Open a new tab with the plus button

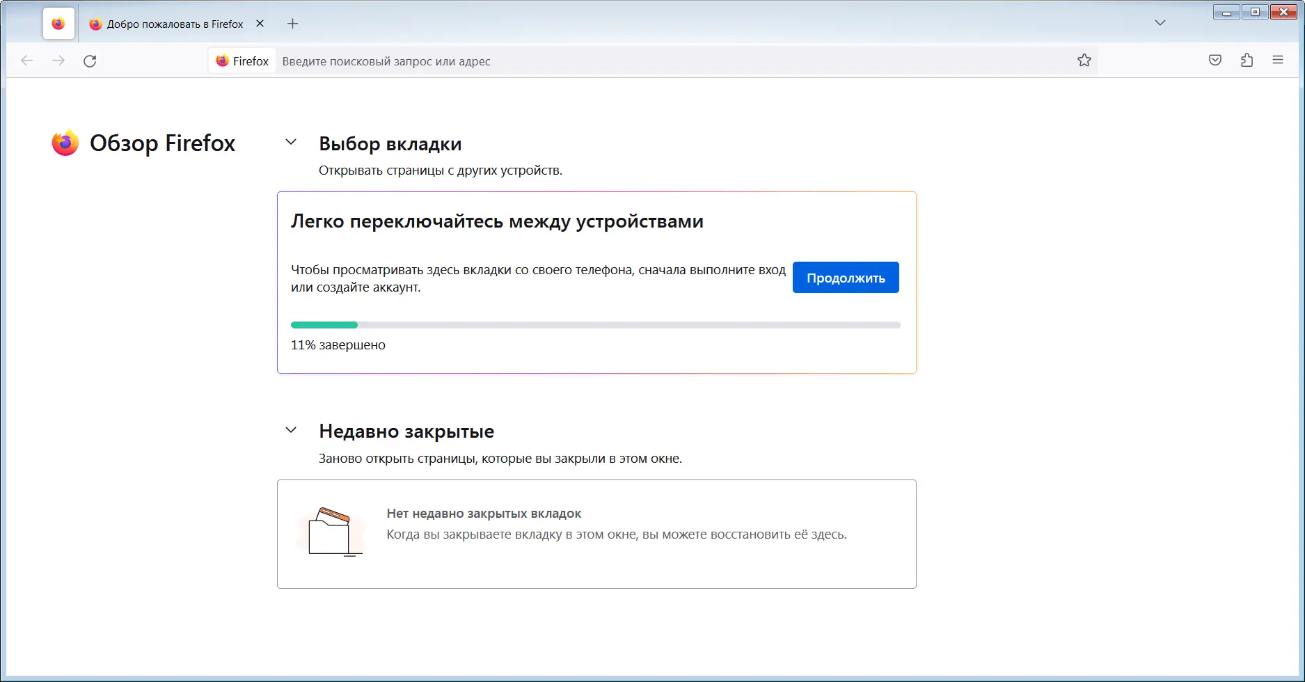click(292, 23)
